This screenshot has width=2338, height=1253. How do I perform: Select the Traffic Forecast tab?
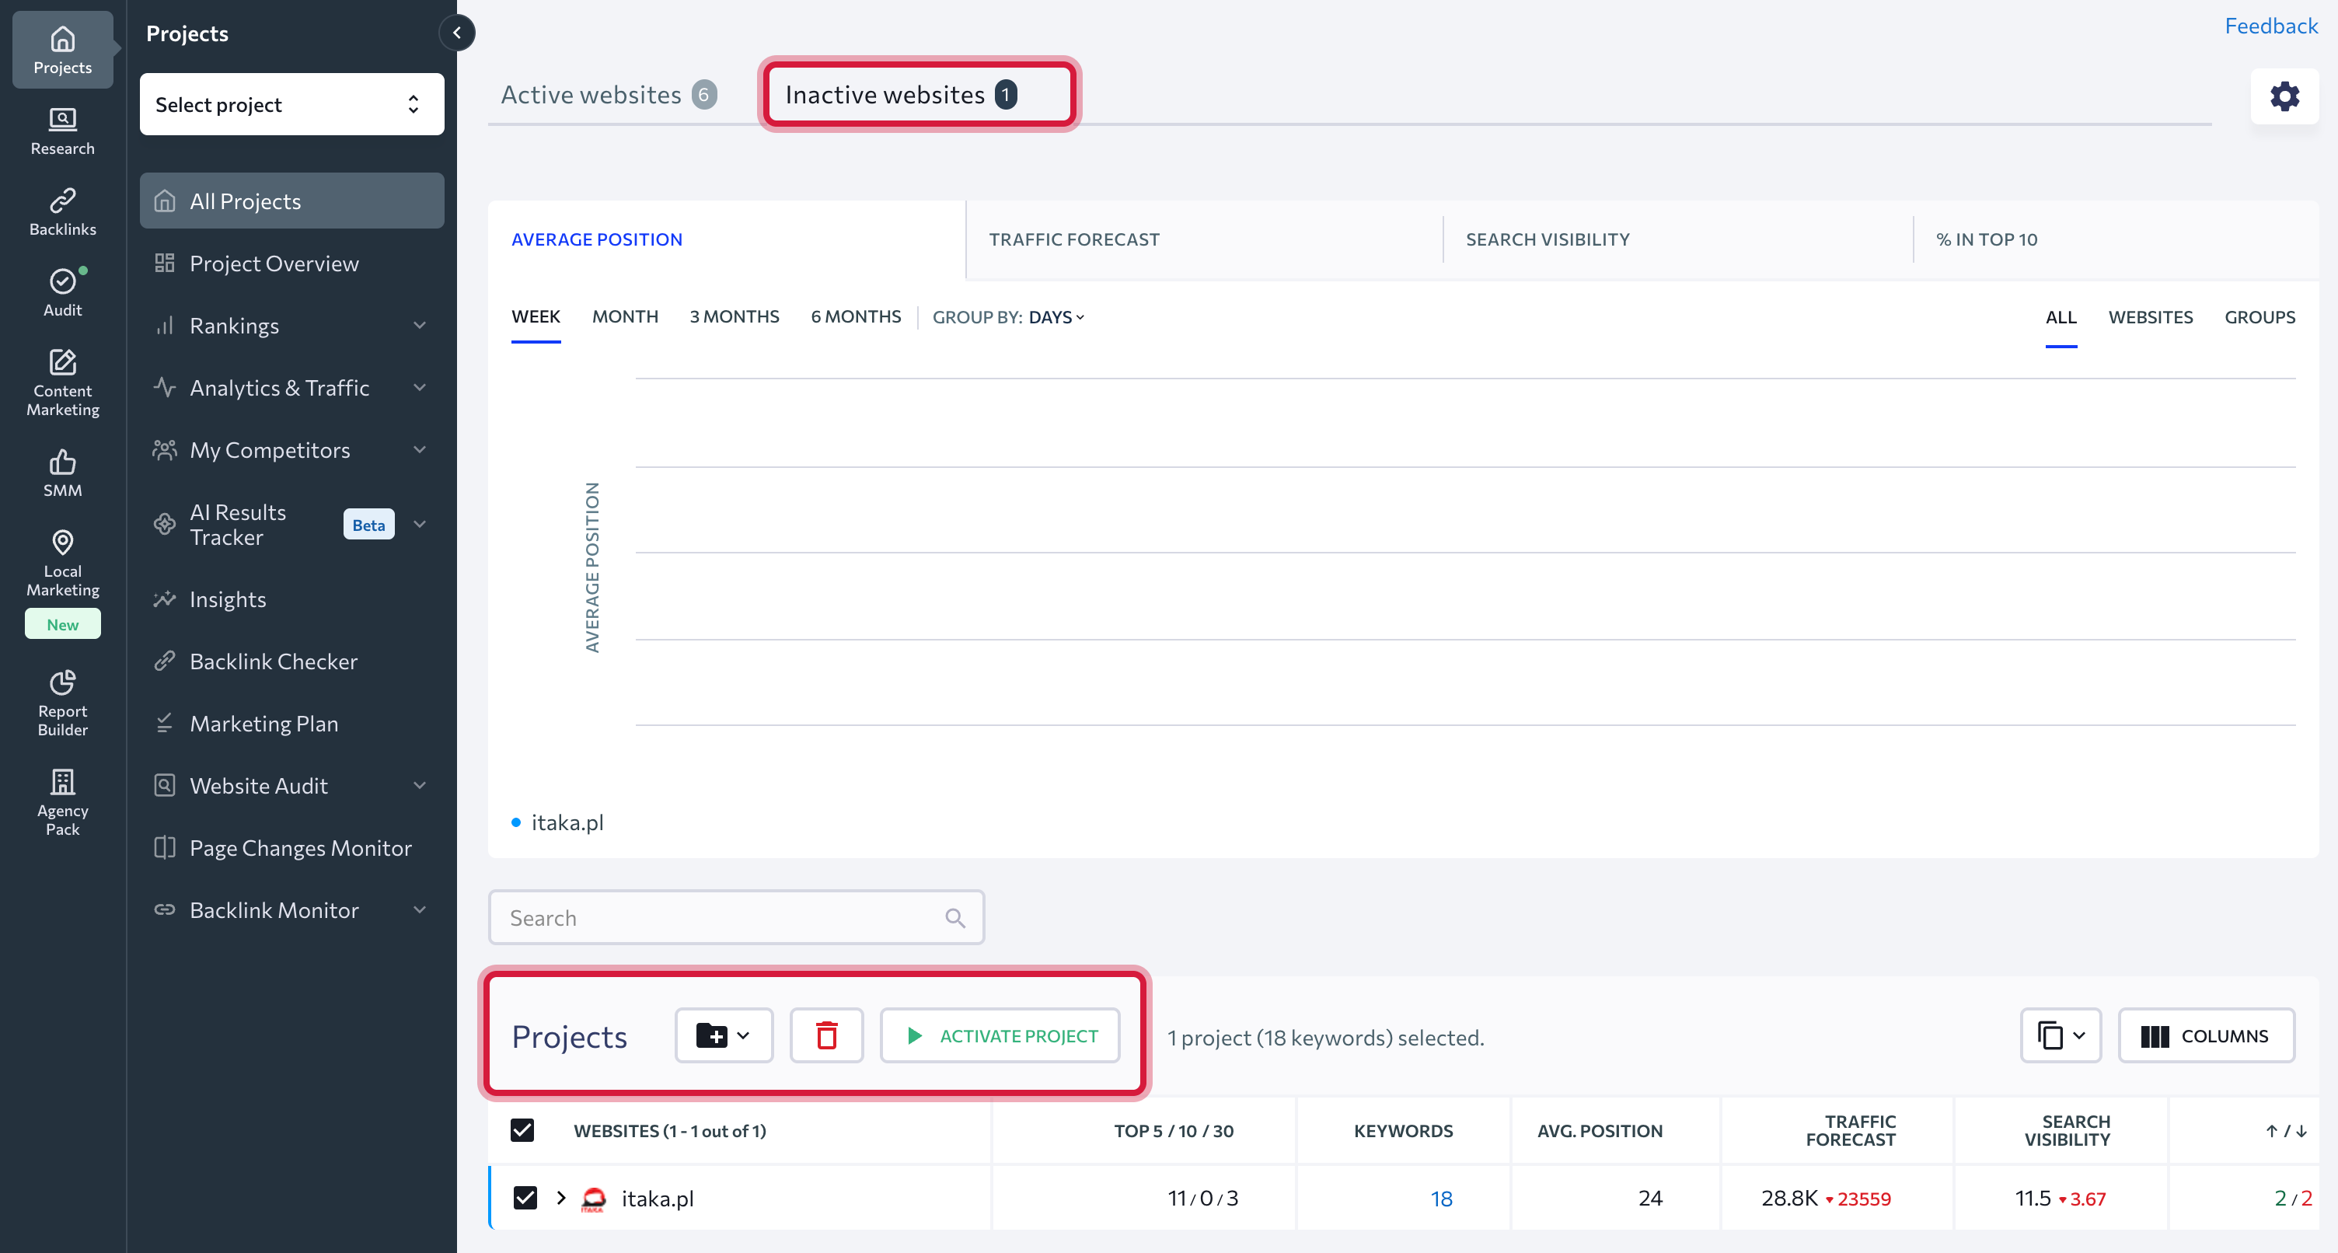(x=1073, y=239)
